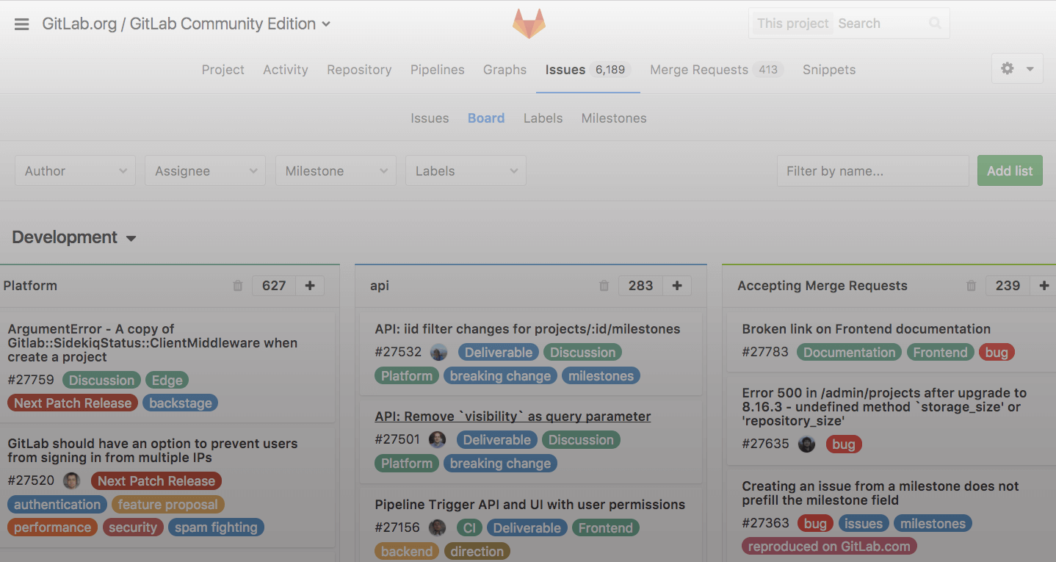Select the bug label on issue #27635
Image resolution: width=1056 pixels, height=562 pixels.
(x=844, y=444)
